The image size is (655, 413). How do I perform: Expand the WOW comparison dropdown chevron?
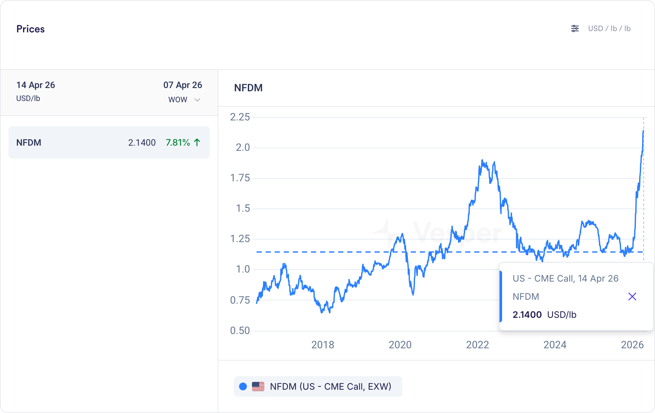[x=197, y=100]
